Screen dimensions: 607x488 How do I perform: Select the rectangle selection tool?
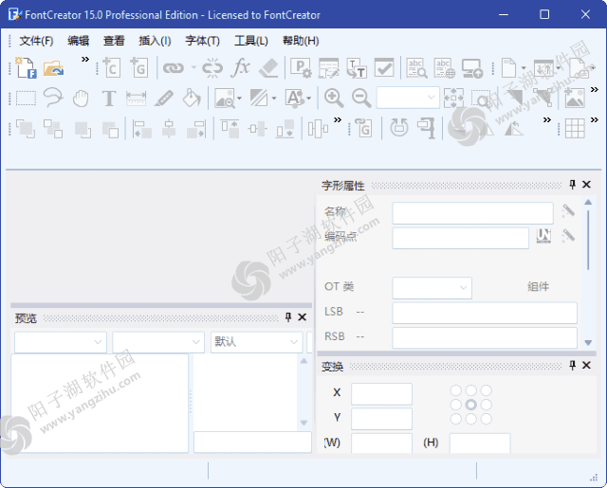(26, 99)
